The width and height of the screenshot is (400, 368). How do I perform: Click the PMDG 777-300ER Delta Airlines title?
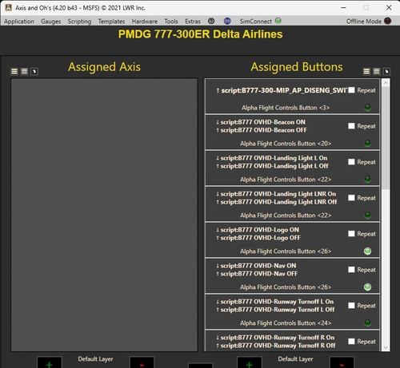200,34
